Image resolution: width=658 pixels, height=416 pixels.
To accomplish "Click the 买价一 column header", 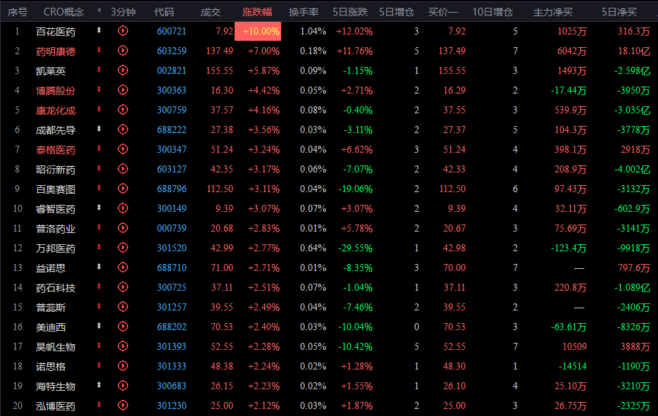I will pos(442,12).
